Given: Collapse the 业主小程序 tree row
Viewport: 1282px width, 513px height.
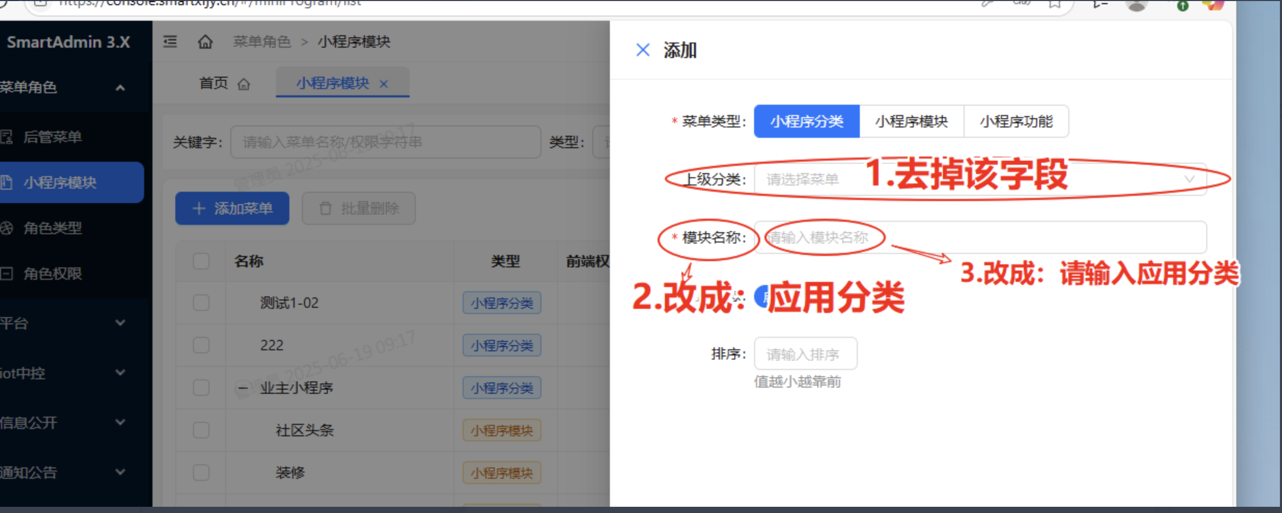Looking at the screenshot, I should coord(243,388).
